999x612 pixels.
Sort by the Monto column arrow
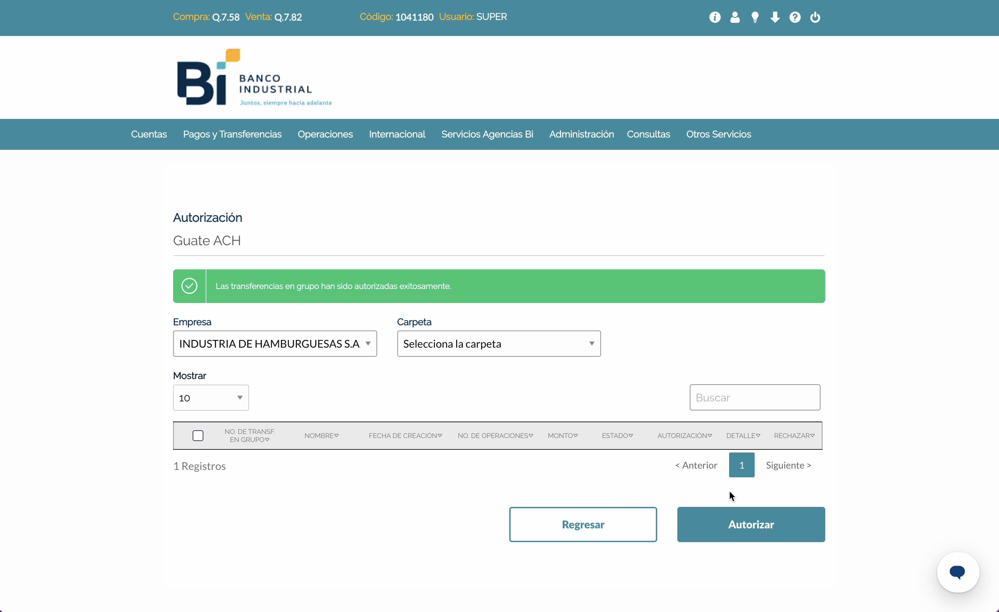click(x=575, y=436)
